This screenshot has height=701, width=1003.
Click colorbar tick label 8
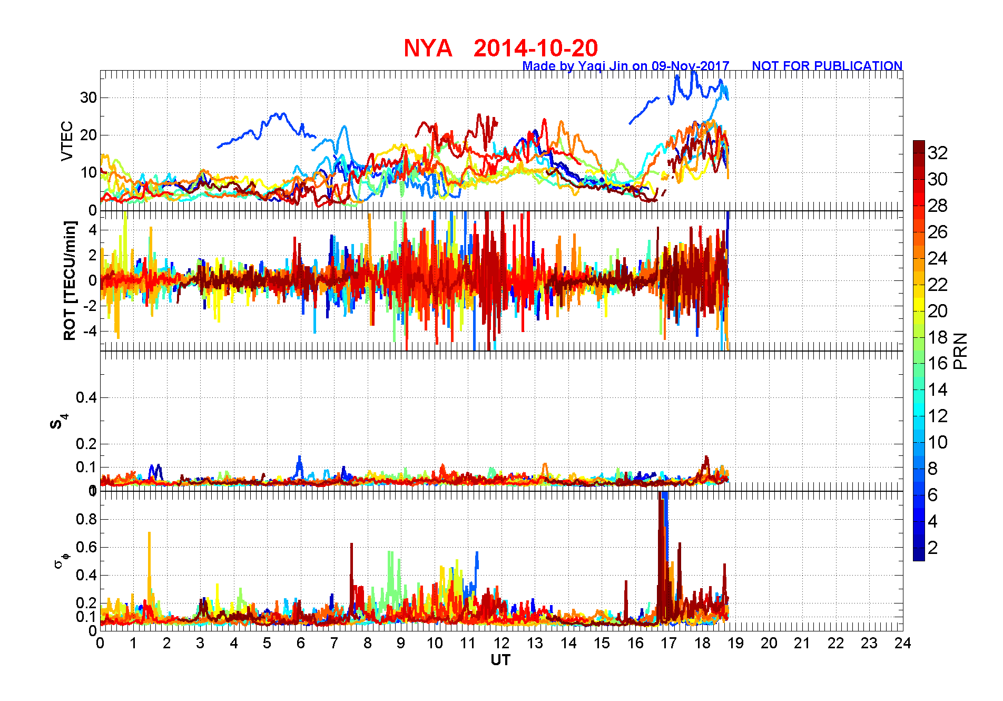933,469
